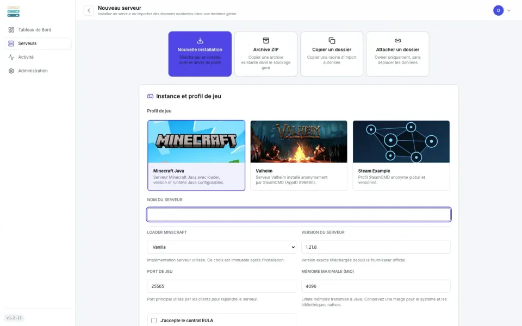Click the Steam Example profile title
This screenshot has width=522, height=326.
pos(374,171)
